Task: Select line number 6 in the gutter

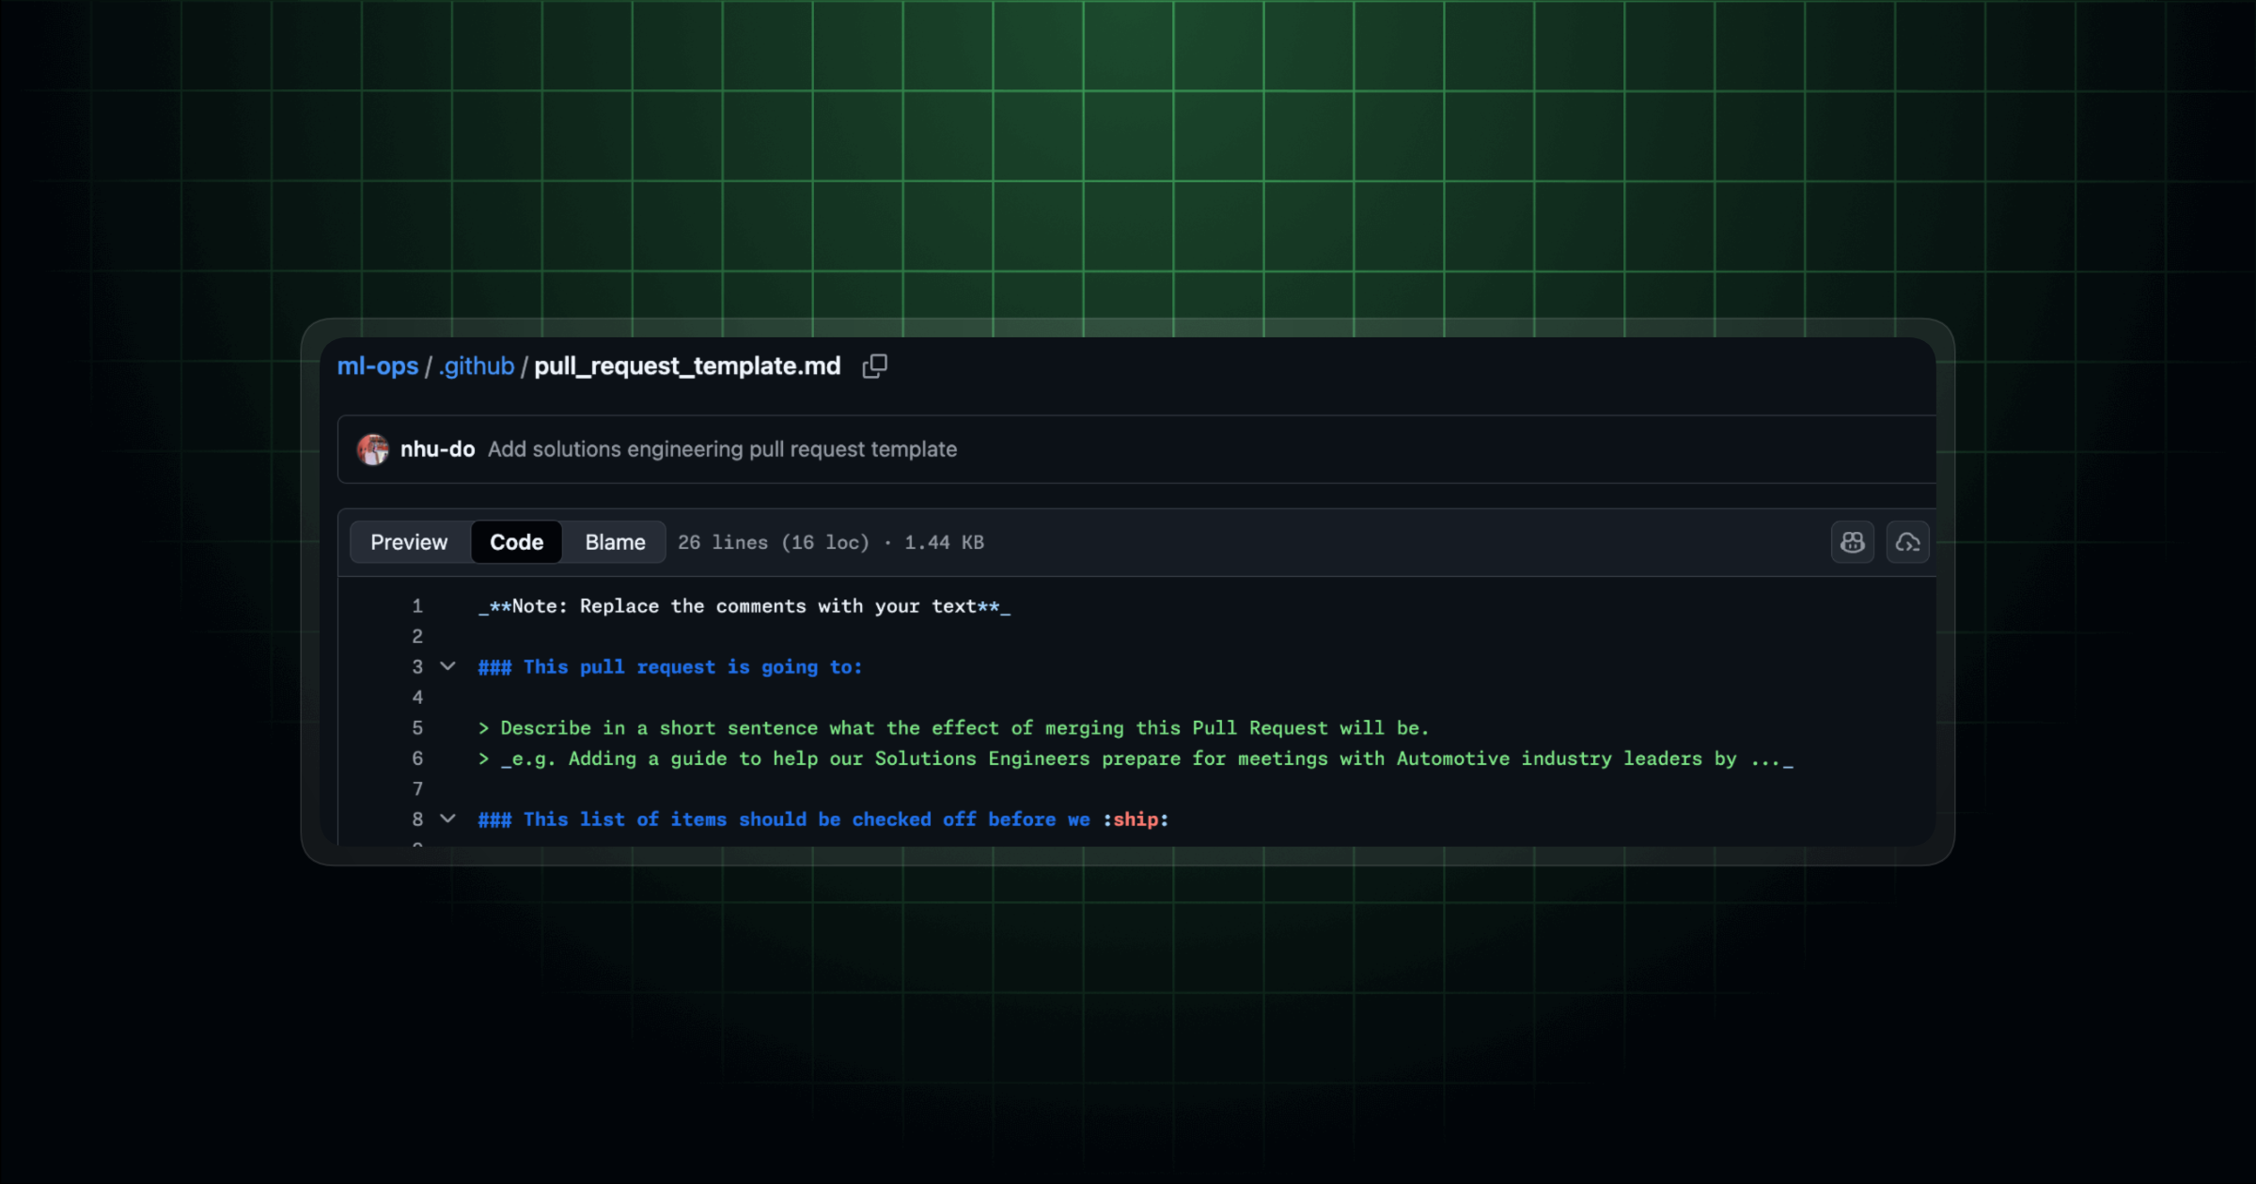Action: tap(417, 758)
